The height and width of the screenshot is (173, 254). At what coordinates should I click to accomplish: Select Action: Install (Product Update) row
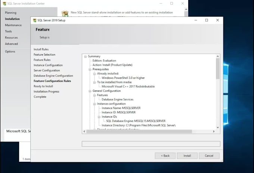click(112, 65)
